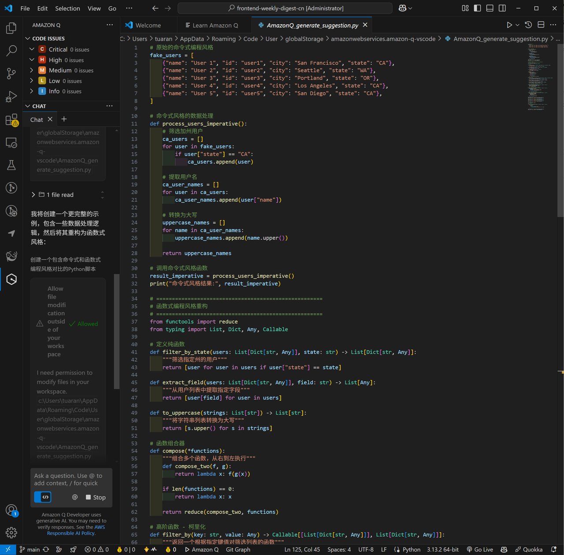Click Git Graph in status bar

pyautogui.click(x=238, y=549)
